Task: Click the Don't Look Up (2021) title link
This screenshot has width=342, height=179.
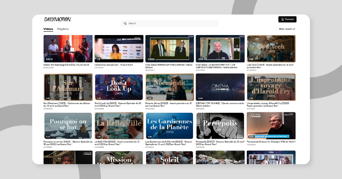Action: [118, 105]
